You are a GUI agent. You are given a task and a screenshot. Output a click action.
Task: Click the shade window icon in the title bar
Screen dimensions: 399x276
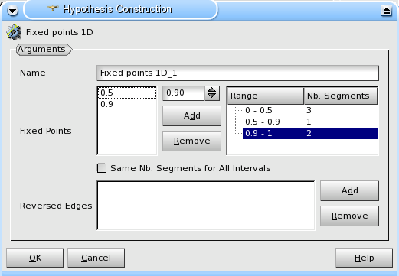coord(386,11)
